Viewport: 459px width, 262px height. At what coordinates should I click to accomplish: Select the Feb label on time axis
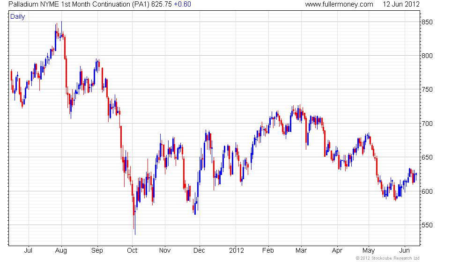pos(268,251)
